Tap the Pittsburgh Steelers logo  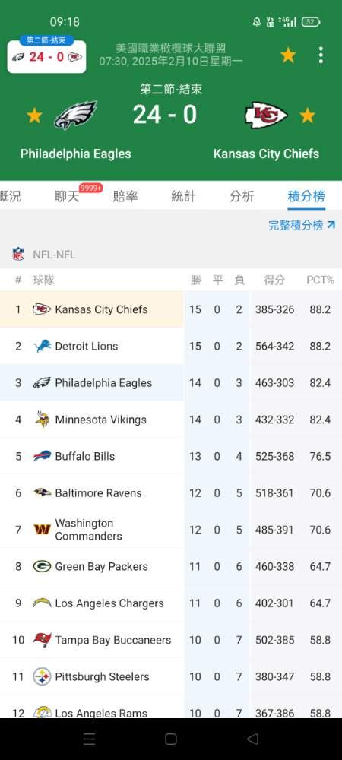pyautogui.click(x=42, y=676)
